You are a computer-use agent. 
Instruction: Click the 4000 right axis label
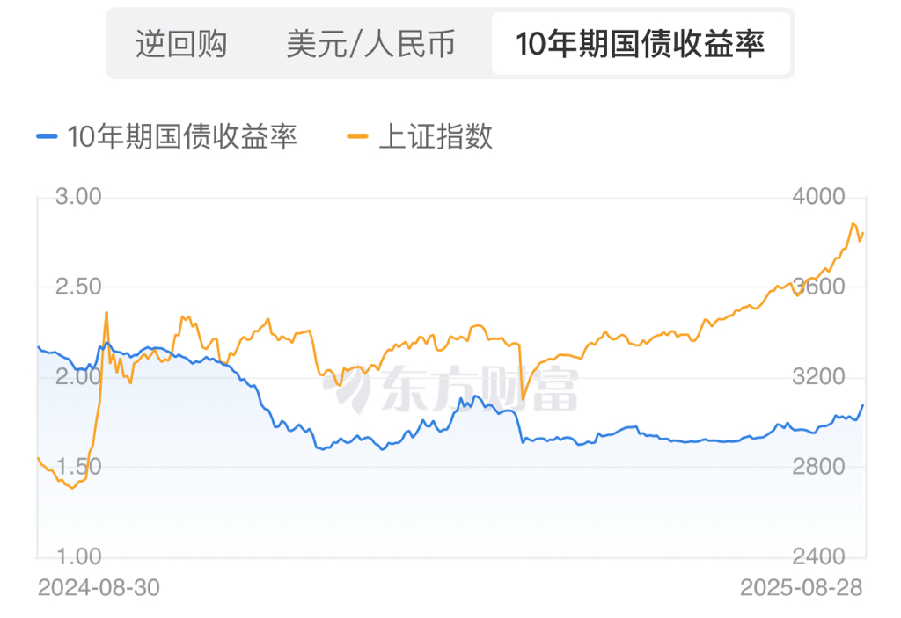[818, 196]
